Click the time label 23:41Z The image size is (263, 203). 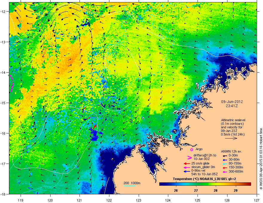pos(232,106)
